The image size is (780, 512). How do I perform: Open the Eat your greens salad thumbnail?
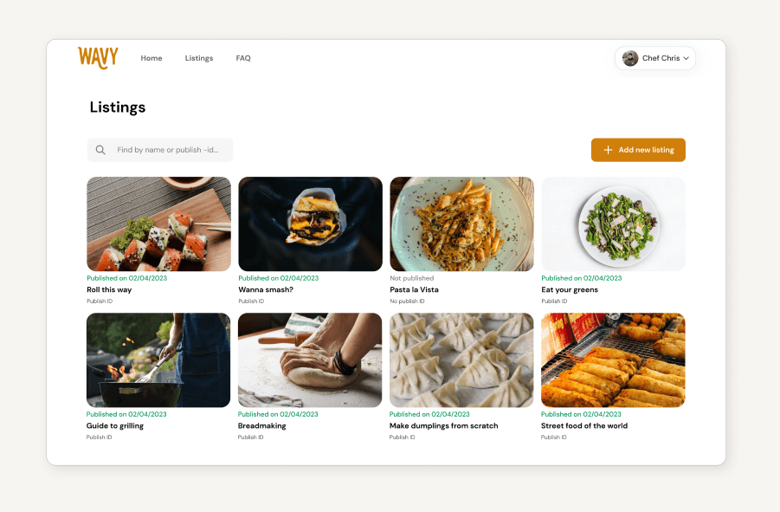pyautogui.click(x=614, y=224)
